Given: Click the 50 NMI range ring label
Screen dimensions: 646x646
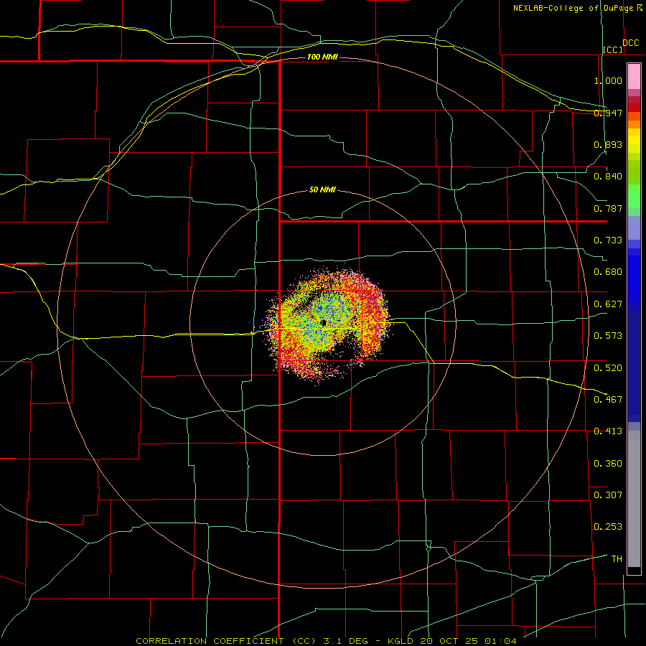Looking at the screenshot, I should coord(322,189).
